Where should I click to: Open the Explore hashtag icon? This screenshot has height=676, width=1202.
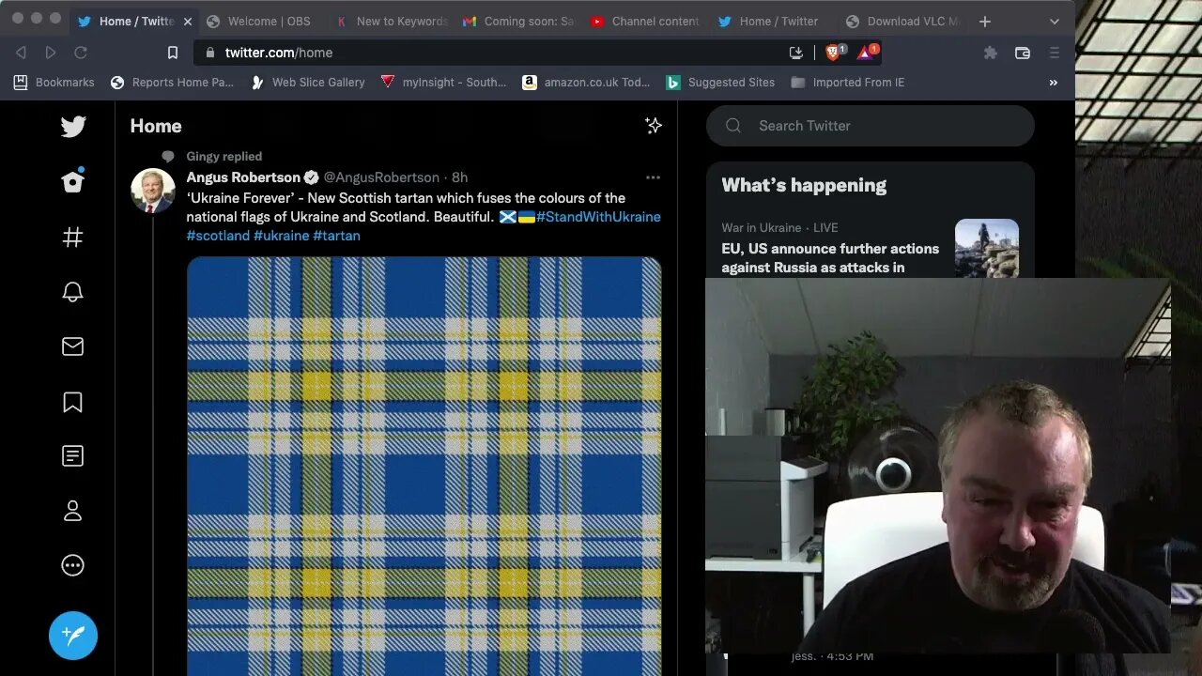(x=72, y=238)
